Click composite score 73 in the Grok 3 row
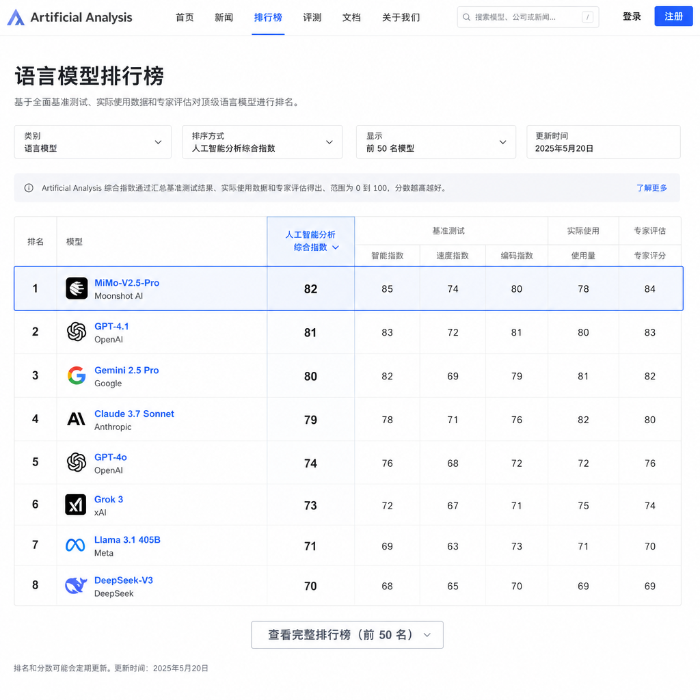 pyautogui.click(x=311, y=505)
